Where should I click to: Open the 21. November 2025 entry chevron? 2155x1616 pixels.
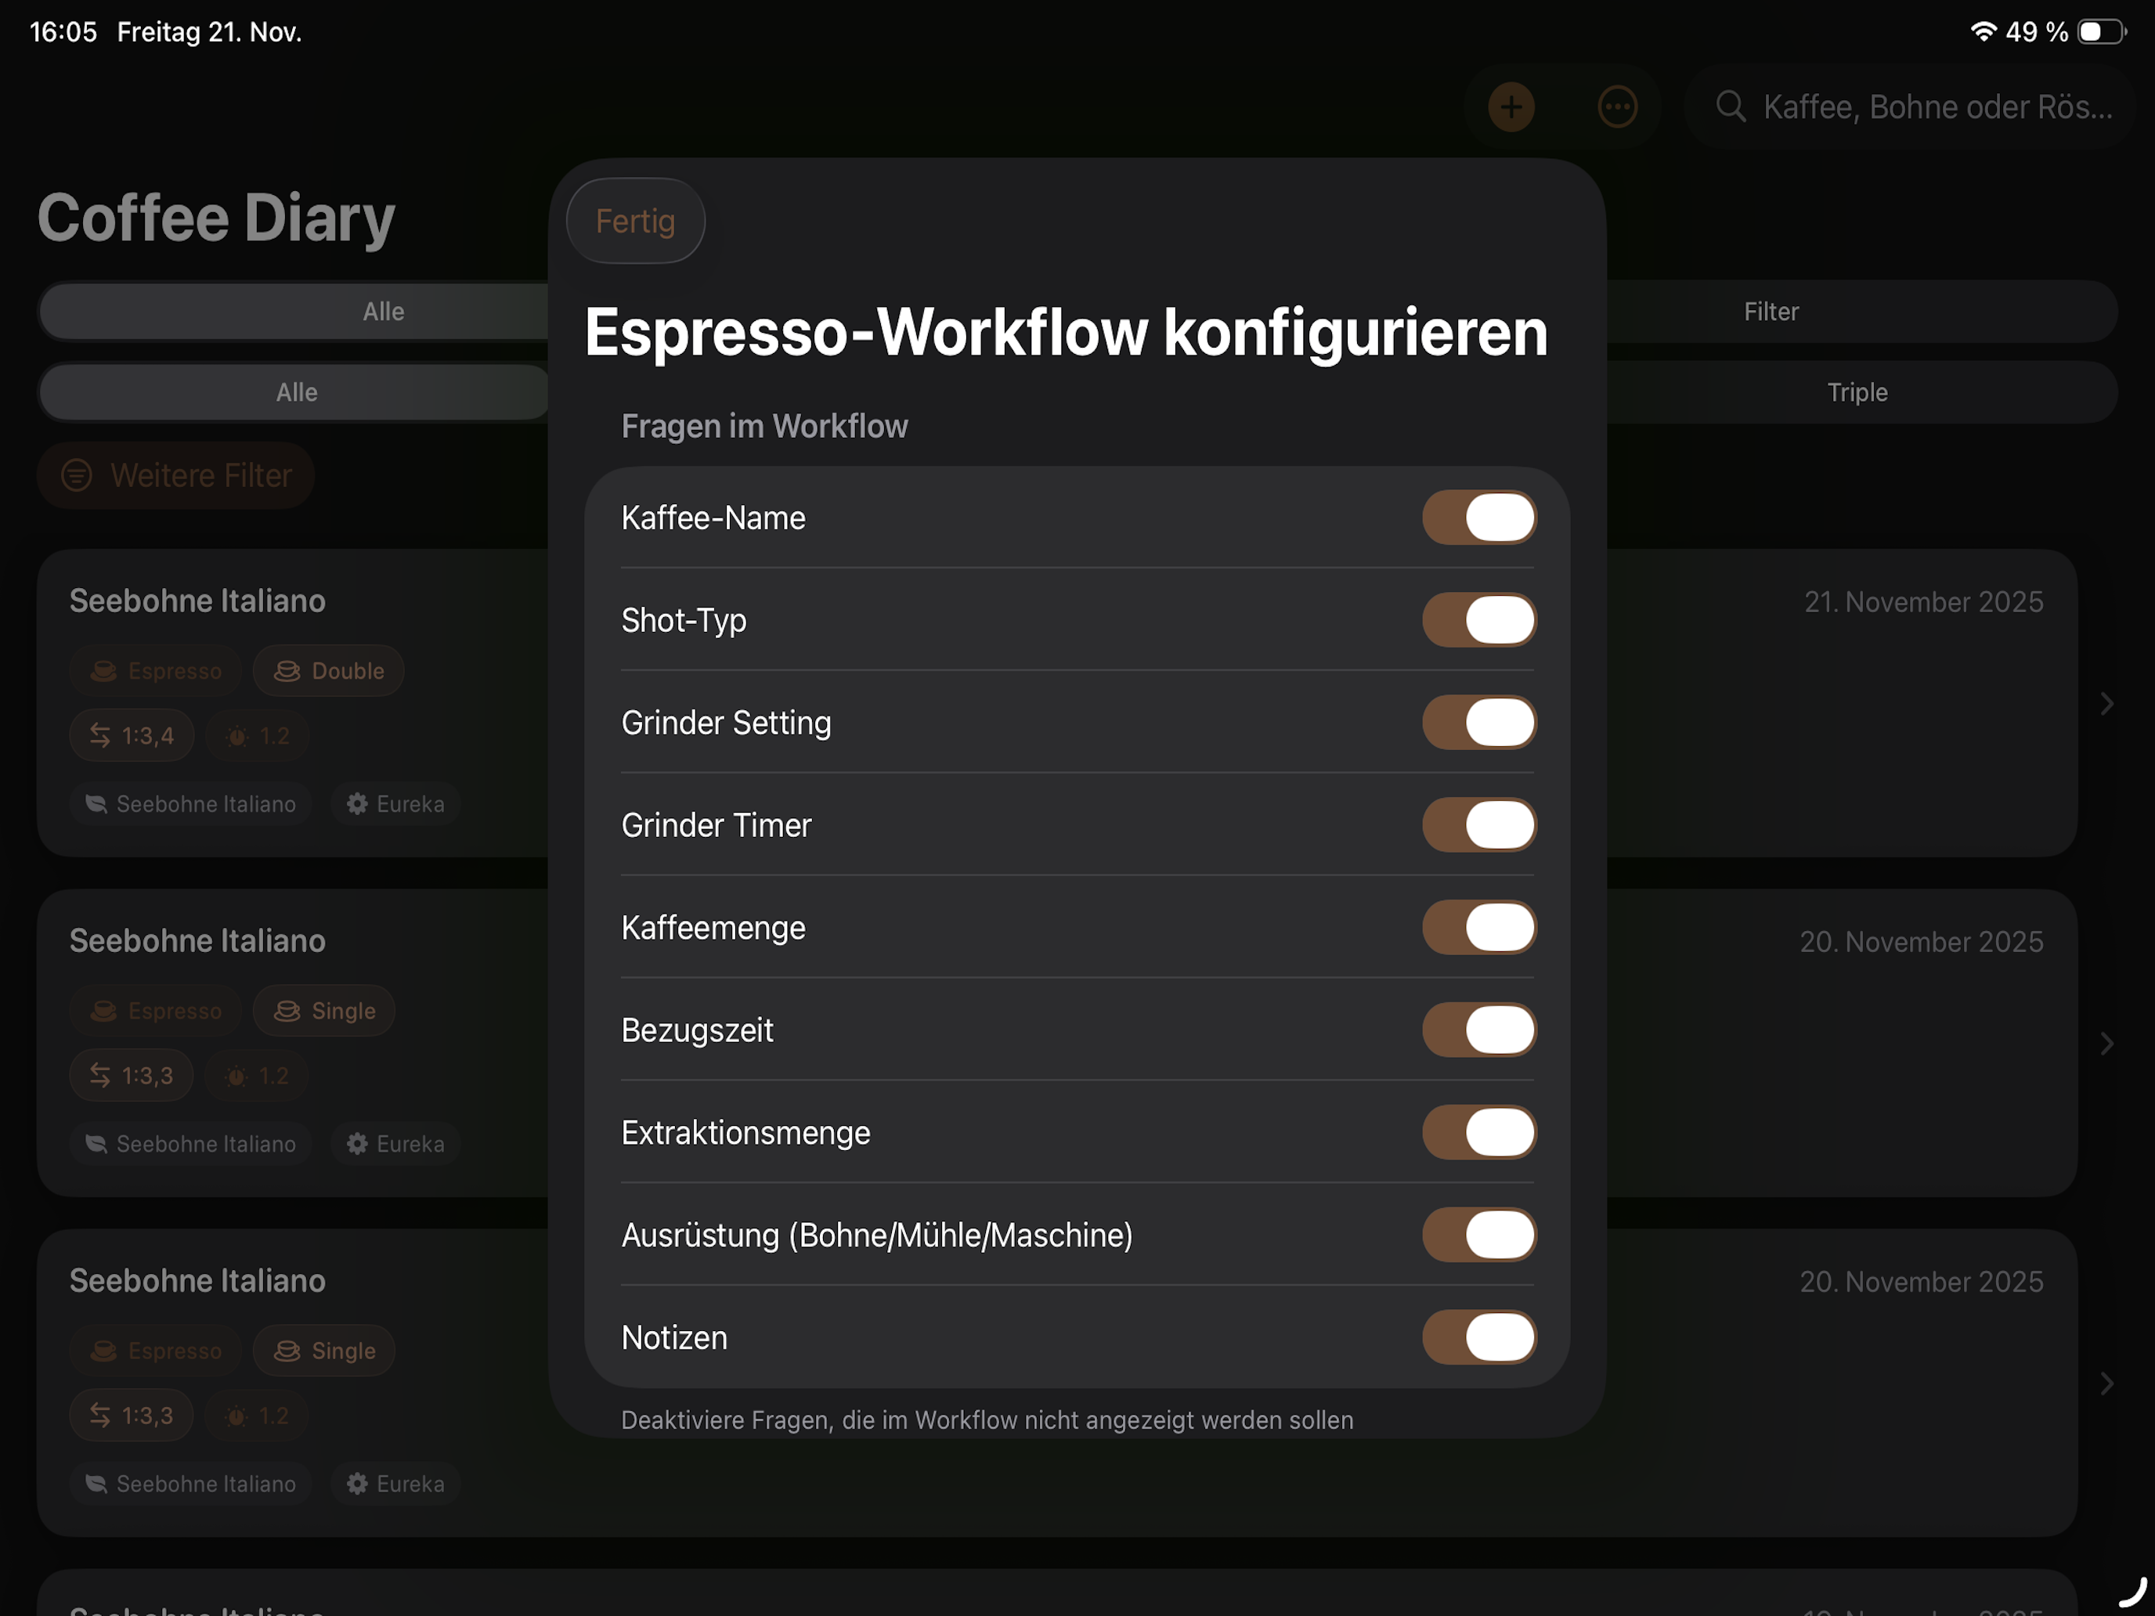pos(2106,703)
